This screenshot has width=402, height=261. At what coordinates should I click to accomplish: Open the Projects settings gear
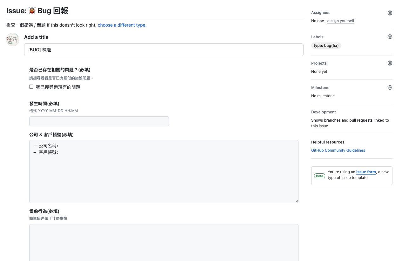390,63
